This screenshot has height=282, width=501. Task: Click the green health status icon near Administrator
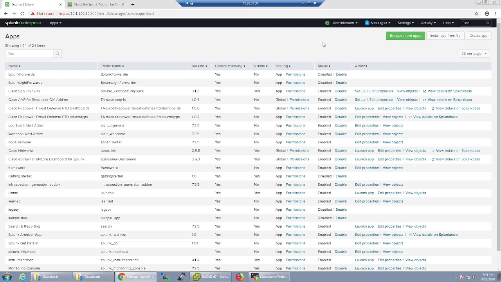pos(327,23)
